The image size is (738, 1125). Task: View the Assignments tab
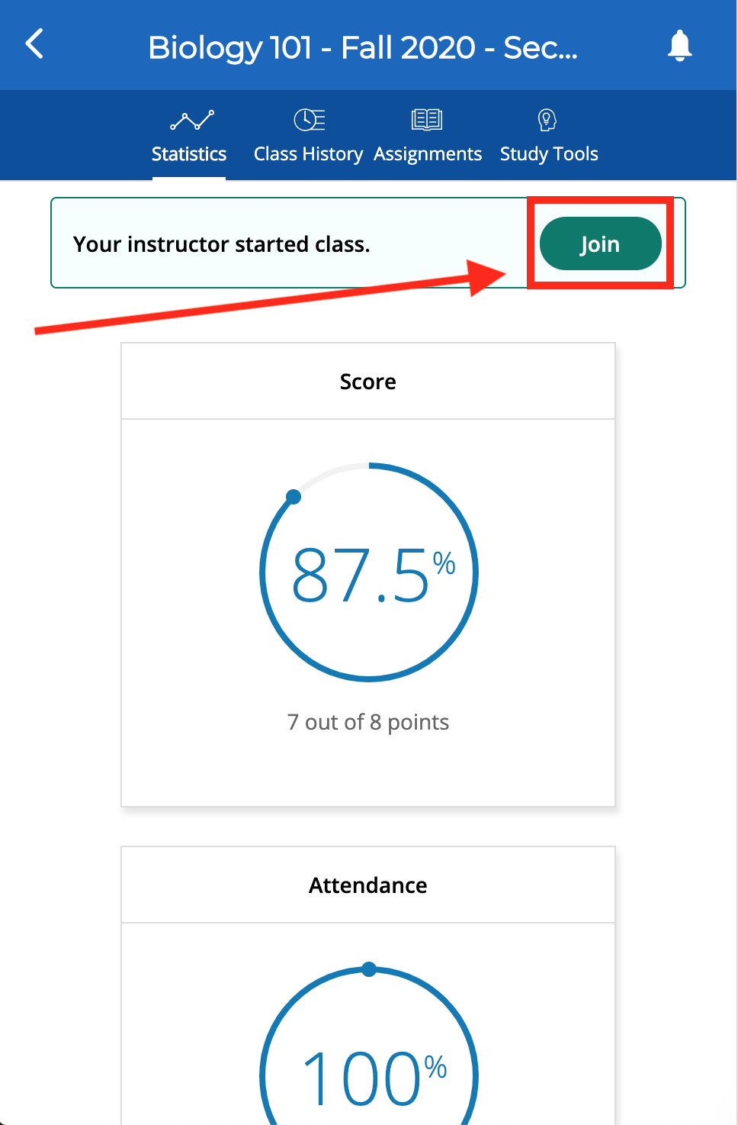point(427,136)
